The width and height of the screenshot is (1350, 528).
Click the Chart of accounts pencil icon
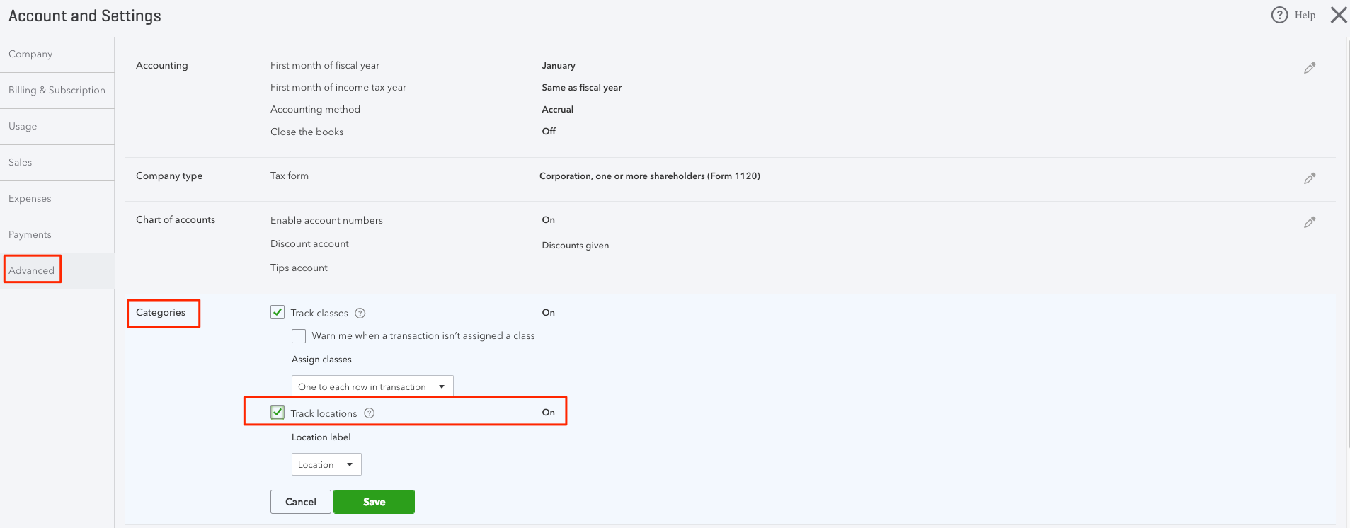1310,222
